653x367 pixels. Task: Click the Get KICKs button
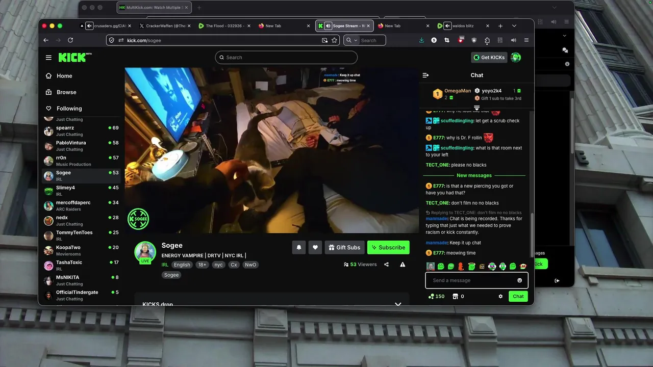tap(489, 58)
